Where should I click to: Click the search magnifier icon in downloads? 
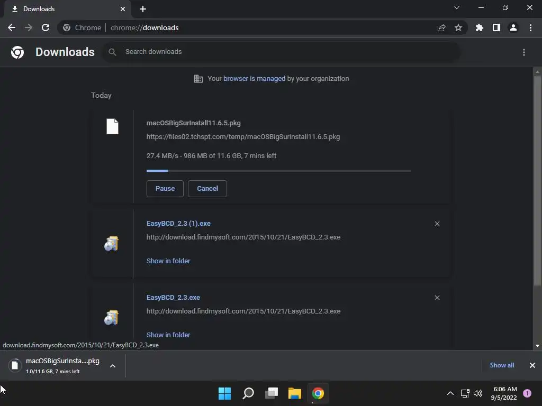112,52
